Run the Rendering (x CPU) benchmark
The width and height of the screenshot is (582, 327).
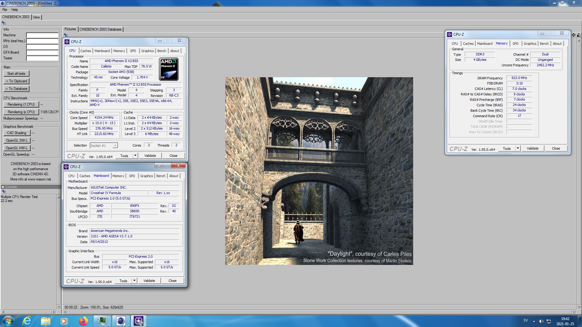tap(21, 112)
